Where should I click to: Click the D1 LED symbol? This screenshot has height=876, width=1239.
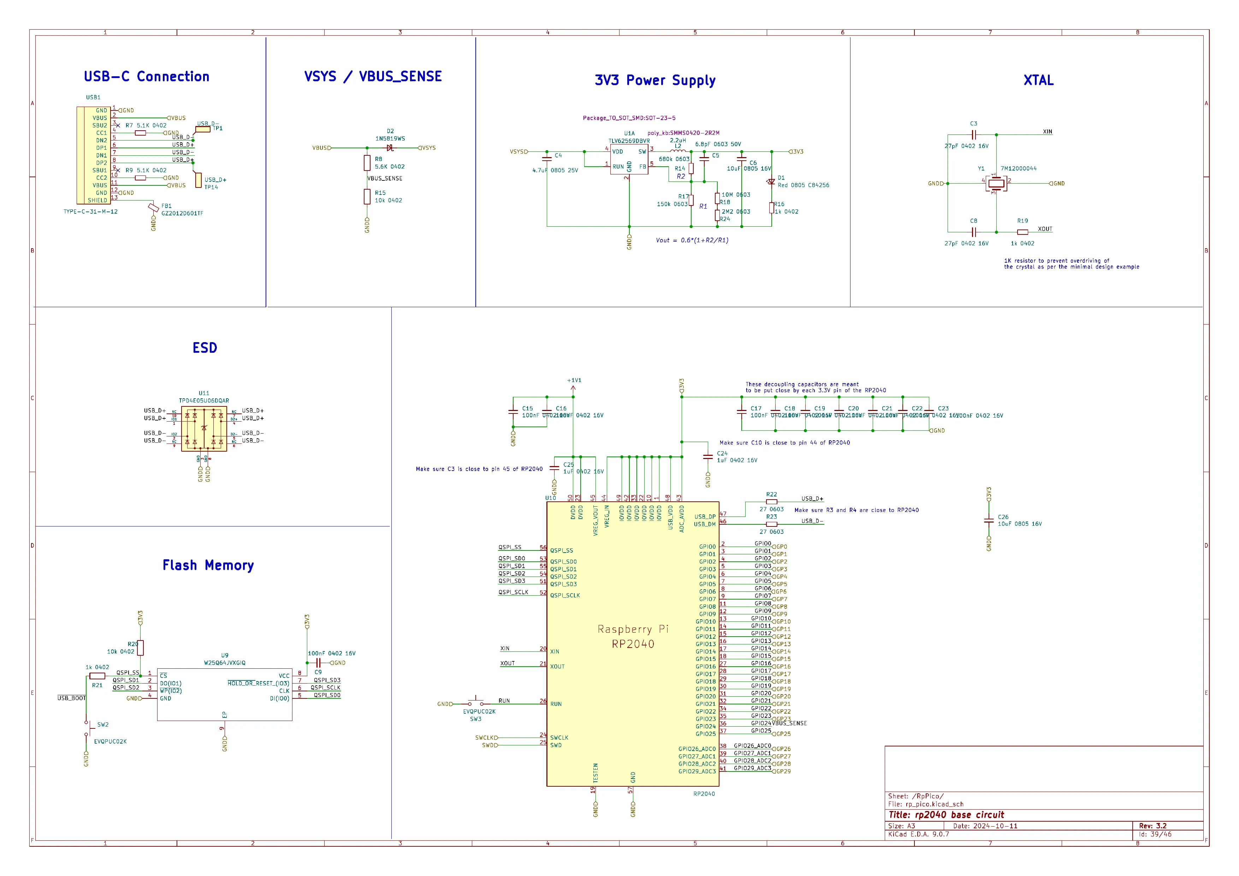click(772, 182)
